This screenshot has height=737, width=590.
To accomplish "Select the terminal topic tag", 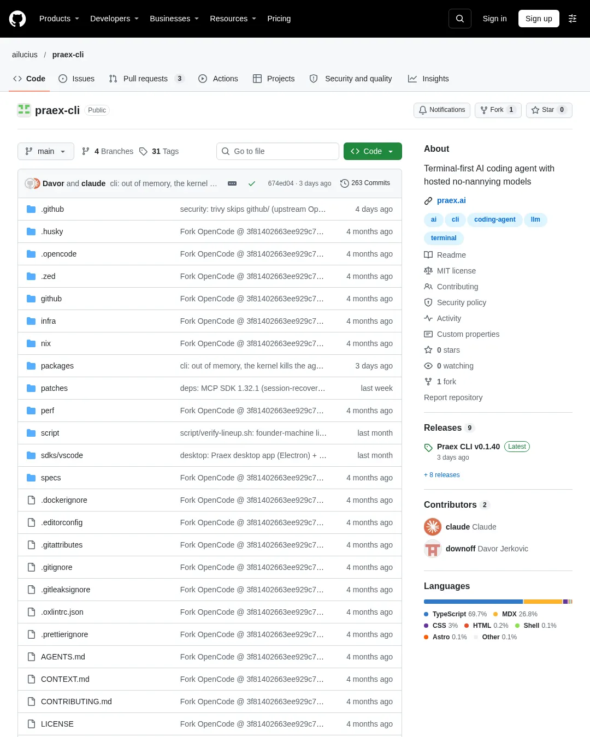I will coord(444,238).
